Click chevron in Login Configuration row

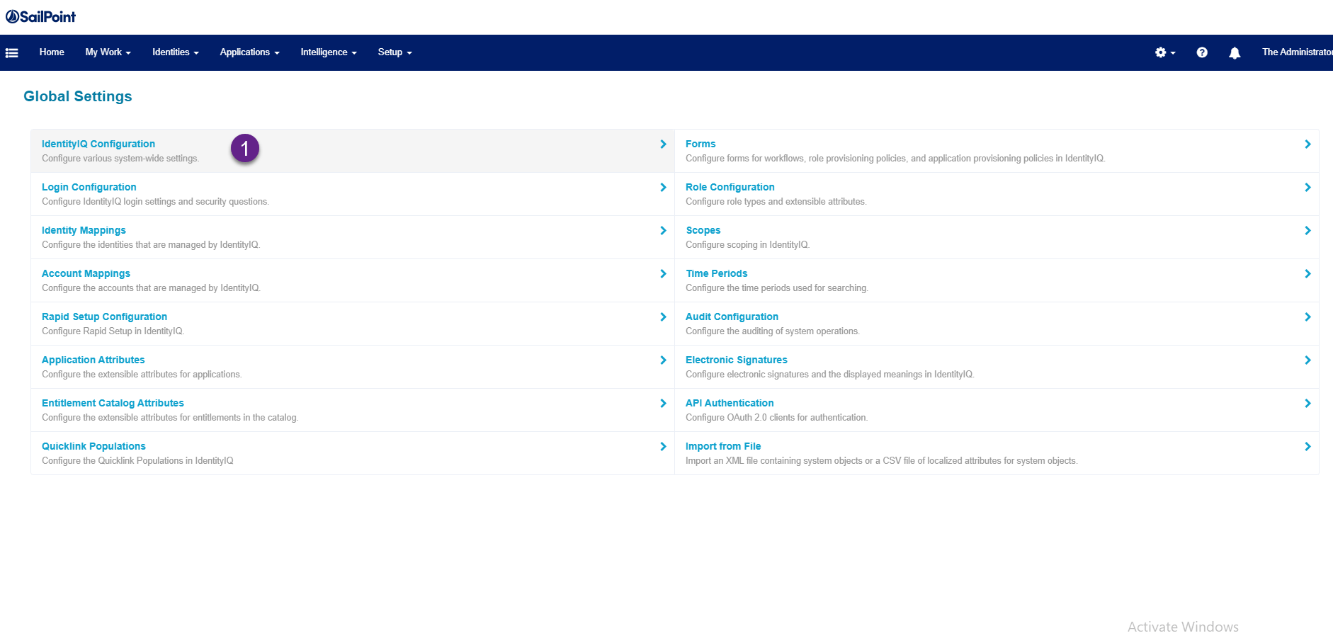663,188
